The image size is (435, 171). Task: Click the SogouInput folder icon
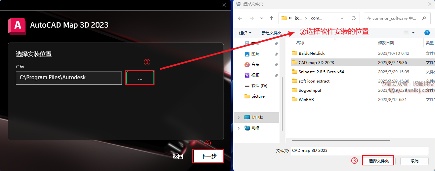tap(295, 90)
